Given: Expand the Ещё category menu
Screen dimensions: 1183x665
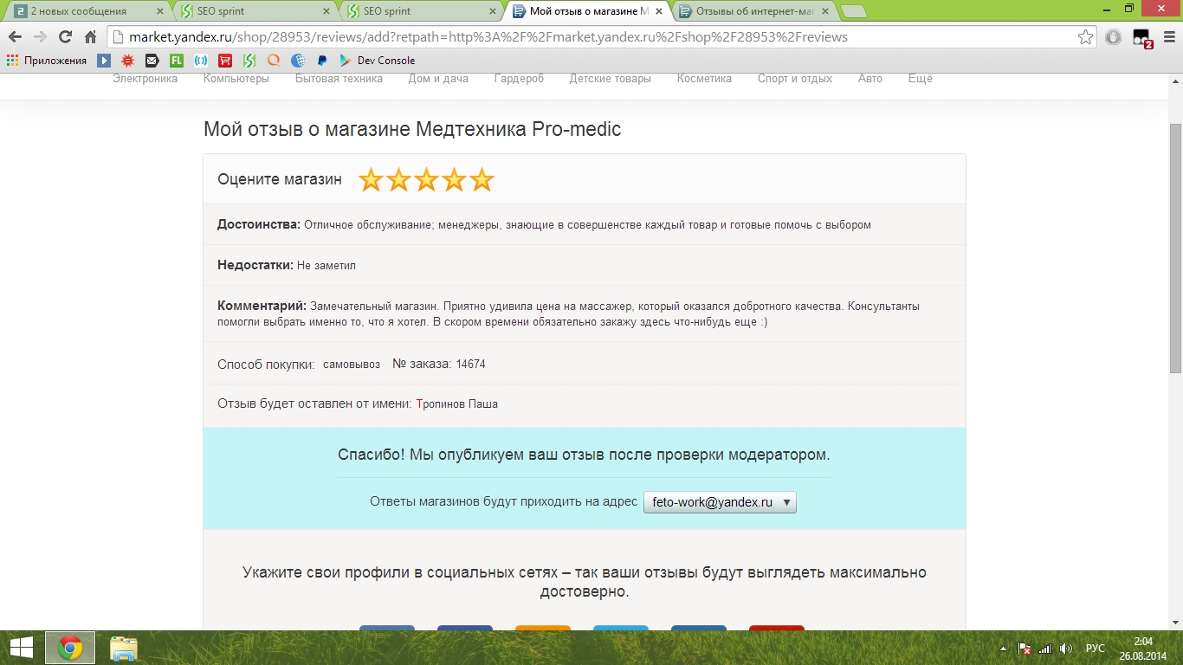Looking at the screenshot, I should (921, 79).
